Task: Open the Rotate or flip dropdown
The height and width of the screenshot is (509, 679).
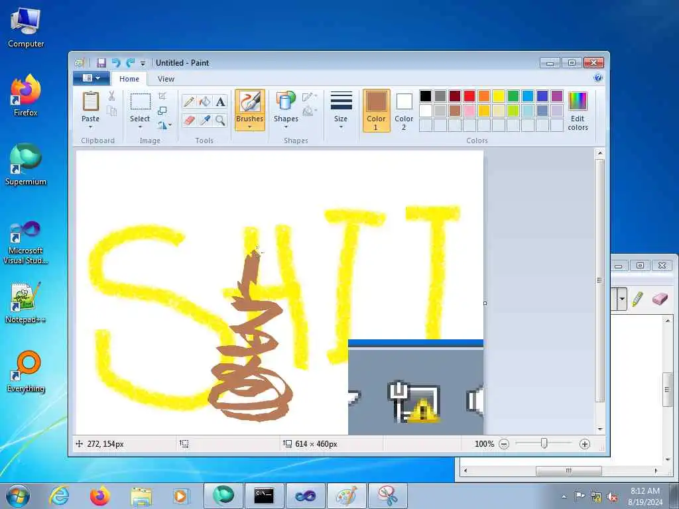Action: 164,125
